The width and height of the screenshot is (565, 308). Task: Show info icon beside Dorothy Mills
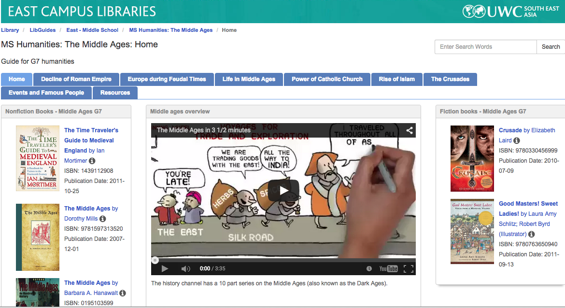103,219
